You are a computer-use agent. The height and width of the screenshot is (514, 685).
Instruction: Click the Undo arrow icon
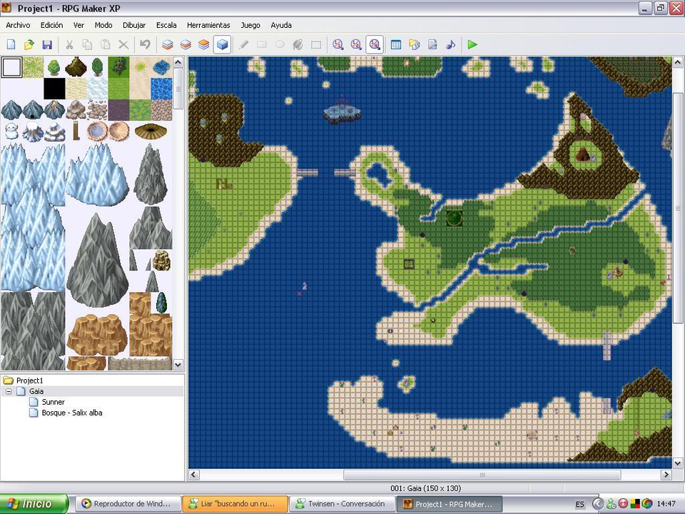point(145,44)
